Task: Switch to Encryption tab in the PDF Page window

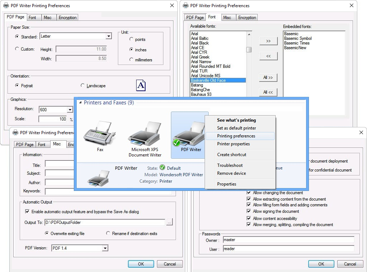Action: point(67,18)
